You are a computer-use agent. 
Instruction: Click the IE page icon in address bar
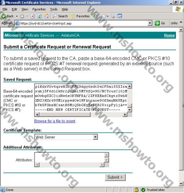point(17,23)
